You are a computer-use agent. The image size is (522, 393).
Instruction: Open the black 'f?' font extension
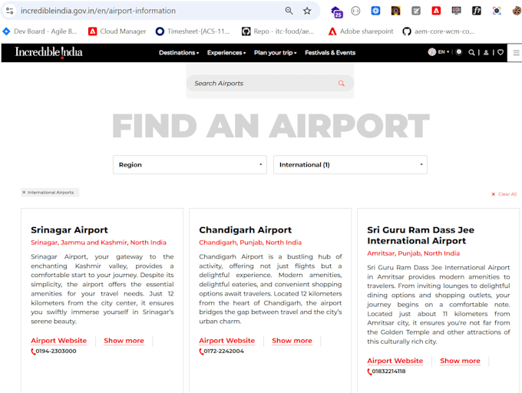477,11
